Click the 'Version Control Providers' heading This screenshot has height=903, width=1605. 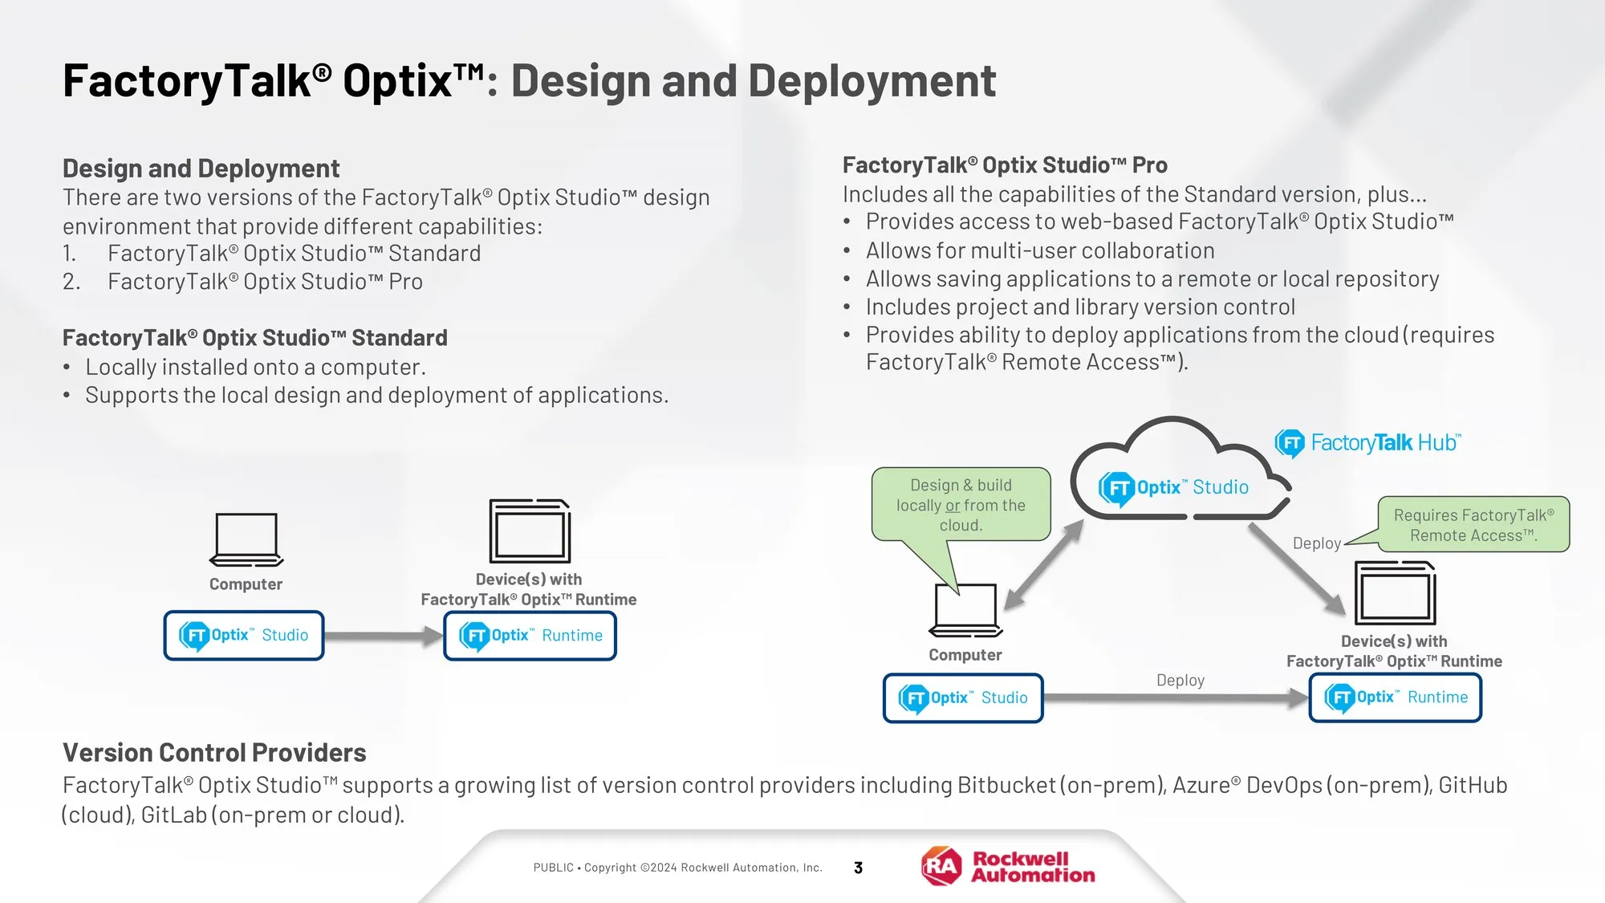click(x=214, y=753)
